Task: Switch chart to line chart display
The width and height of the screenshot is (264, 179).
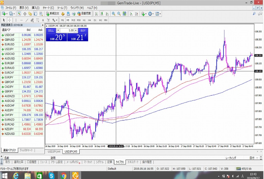Action: 107,14
